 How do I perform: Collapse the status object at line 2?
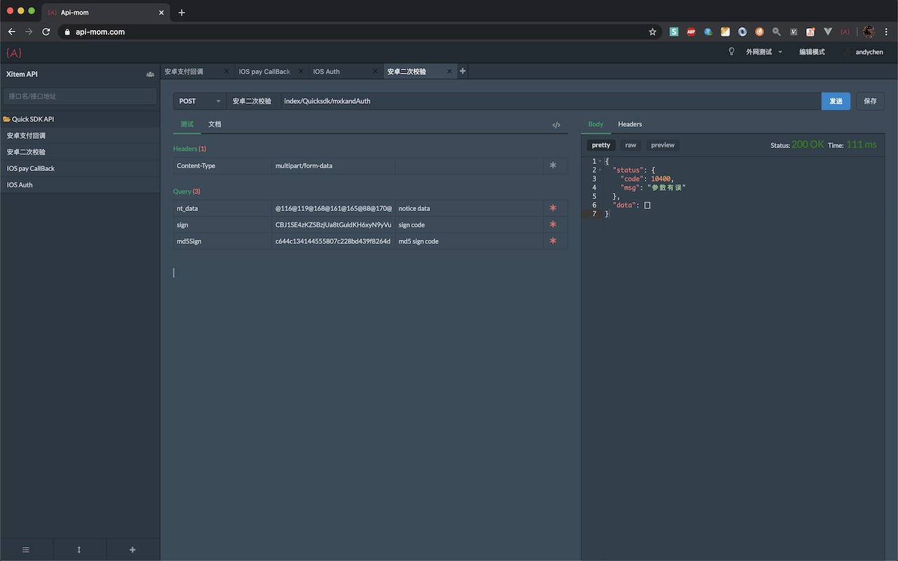pyautogui.click(x=600, y=170)
